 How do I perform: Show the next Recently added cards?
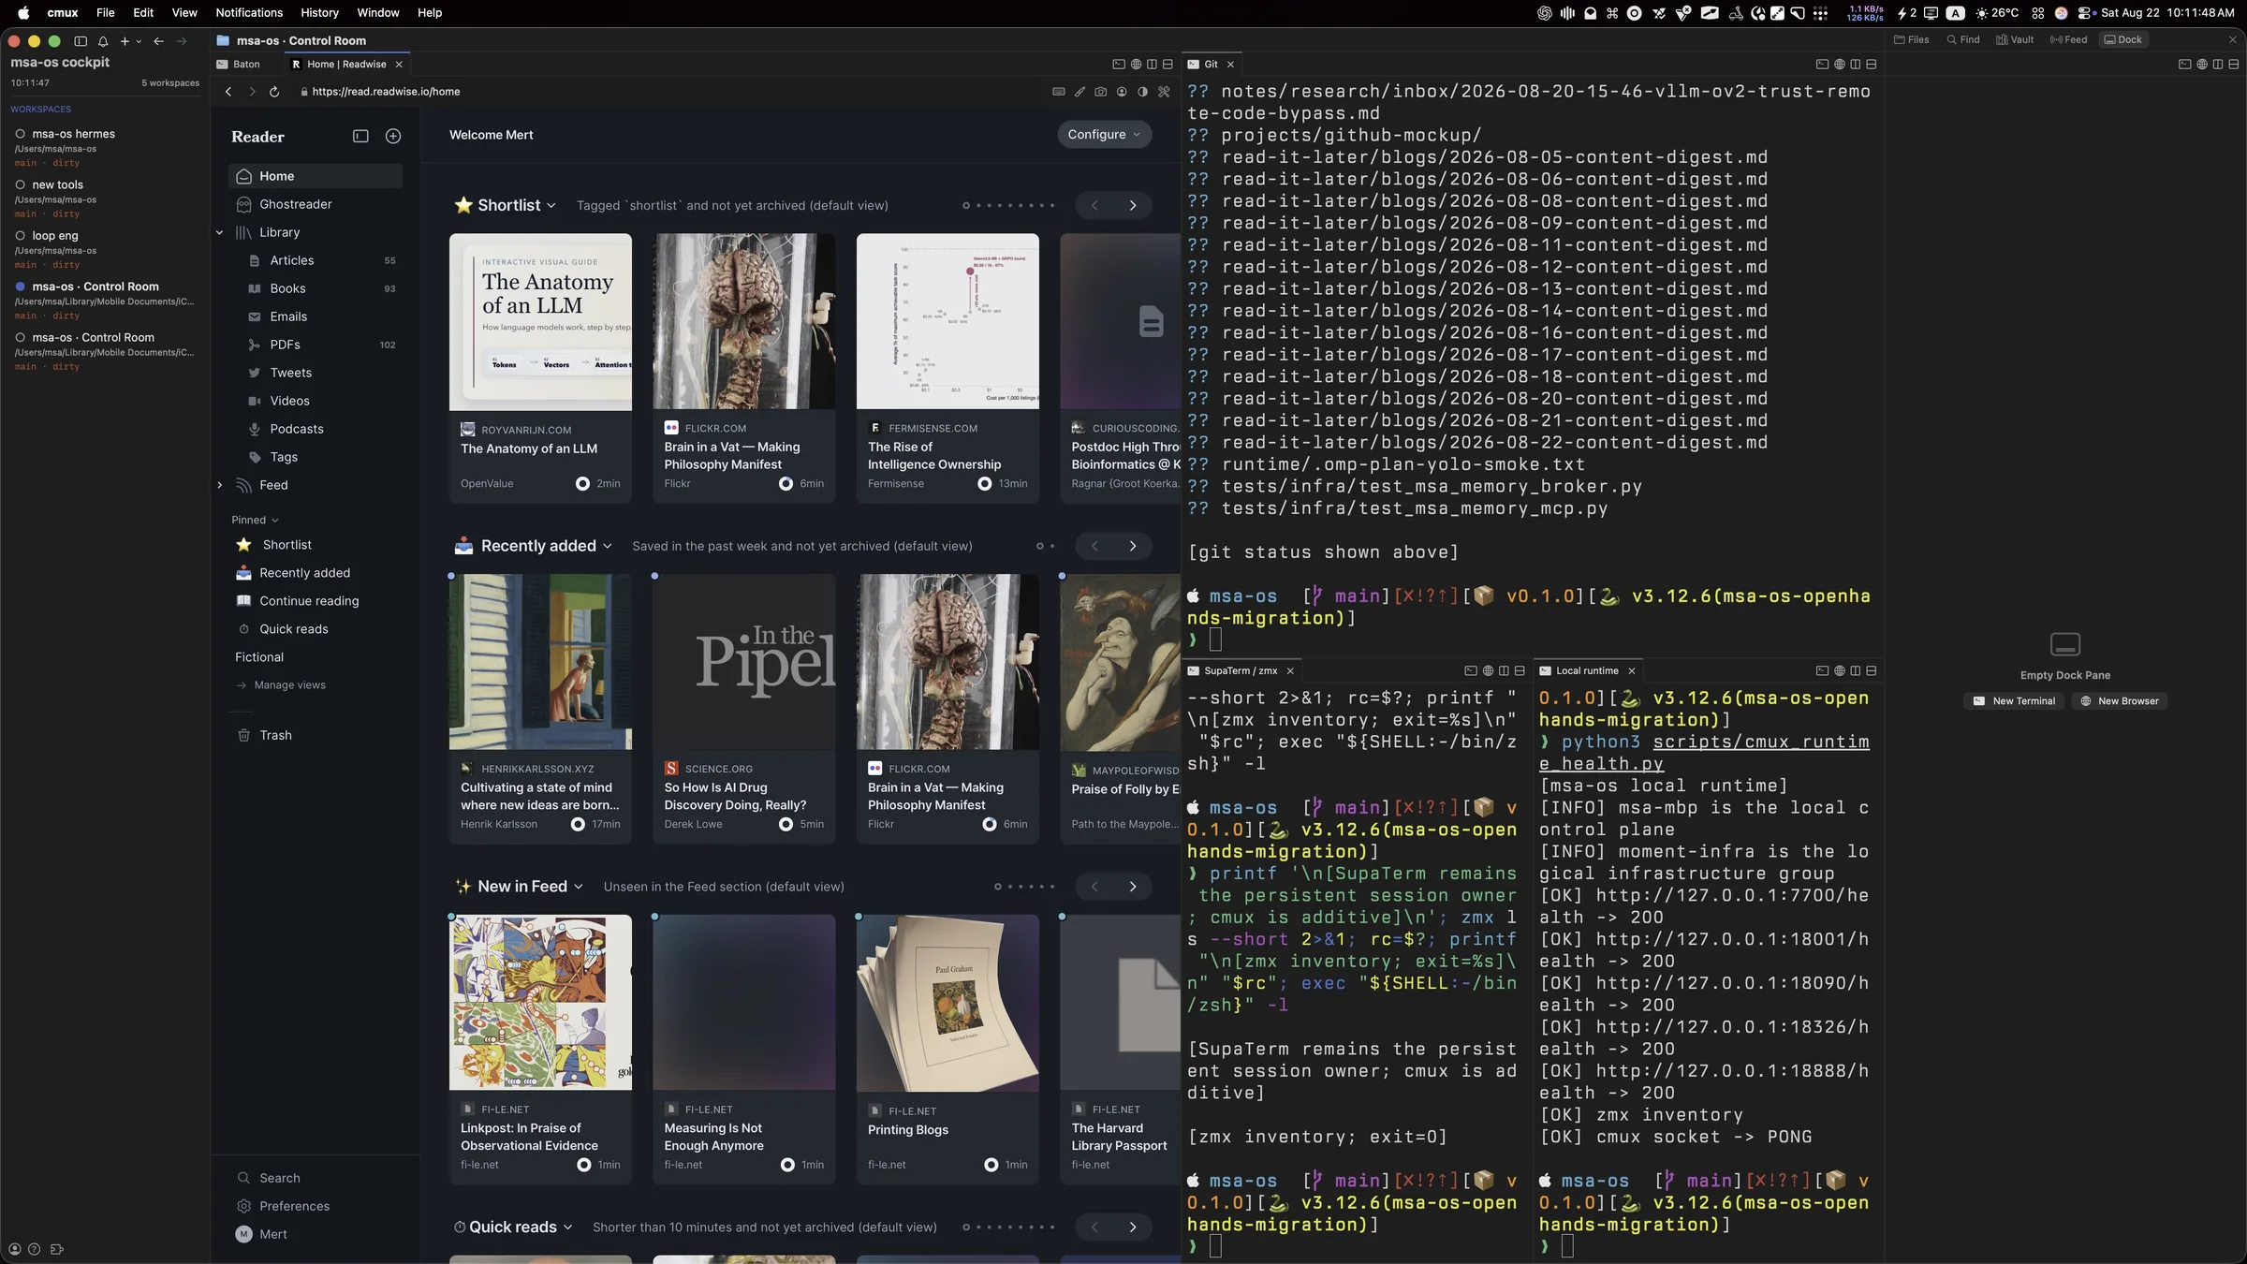click(x=1132, y=546)
